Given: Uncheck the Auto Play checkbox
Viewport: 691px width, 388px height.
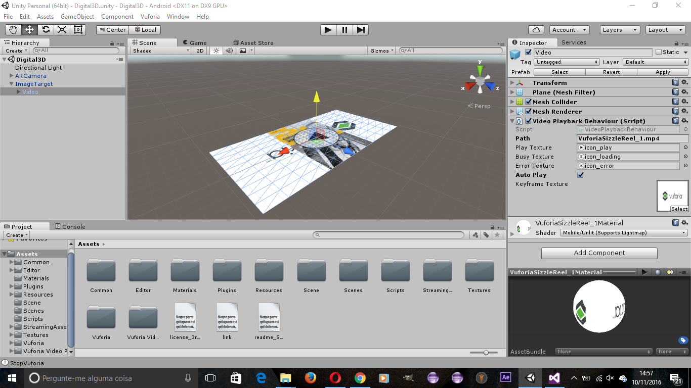Looking at the screenshot, I should click(580, 175).
